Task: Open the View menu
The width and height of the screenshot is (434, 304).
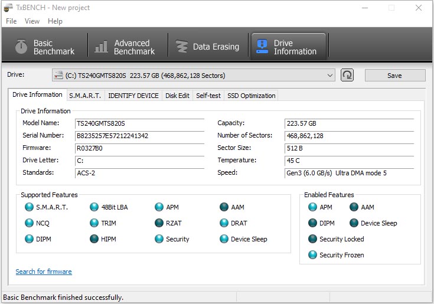Action: tap(32, 21)
